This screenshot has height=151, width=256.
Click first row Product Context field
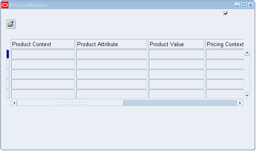43,54
